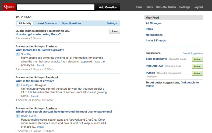Expand Srini Raj's answer with (more)
This screenshot has width=212, height=133.
pyautogui.click(x=40, y=65)
